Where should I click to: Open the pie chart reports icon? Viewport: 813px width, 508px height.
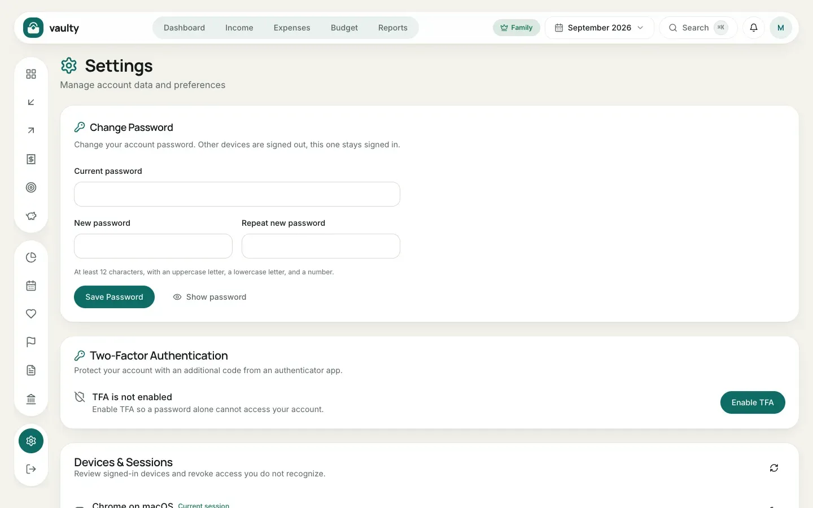point(31,257)
